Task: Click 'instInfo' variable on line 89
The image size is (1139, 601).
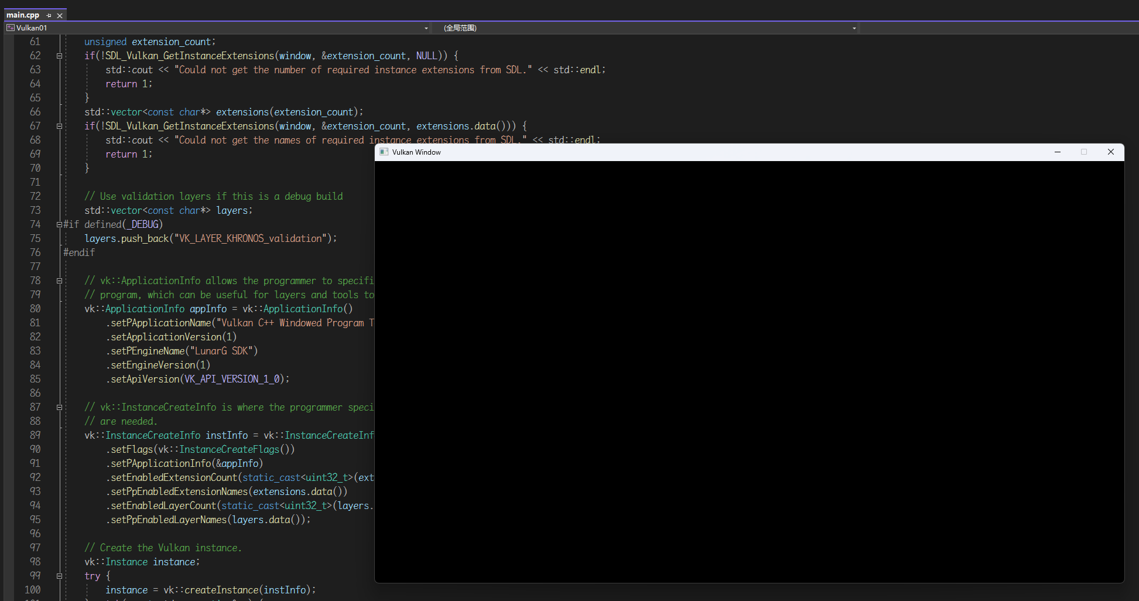Action: 227,436
